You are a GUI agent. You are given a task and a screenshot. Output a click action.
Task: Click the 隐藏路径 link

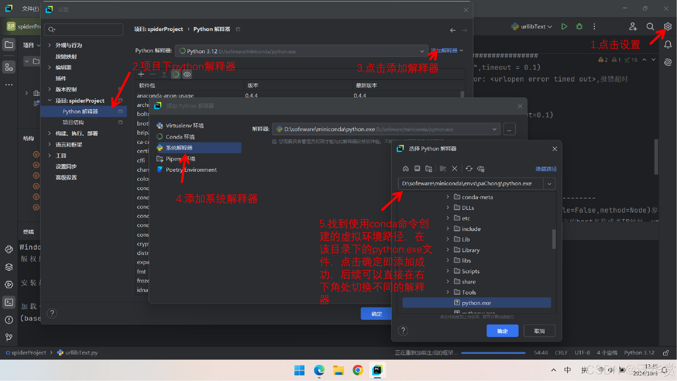[546, 168]
